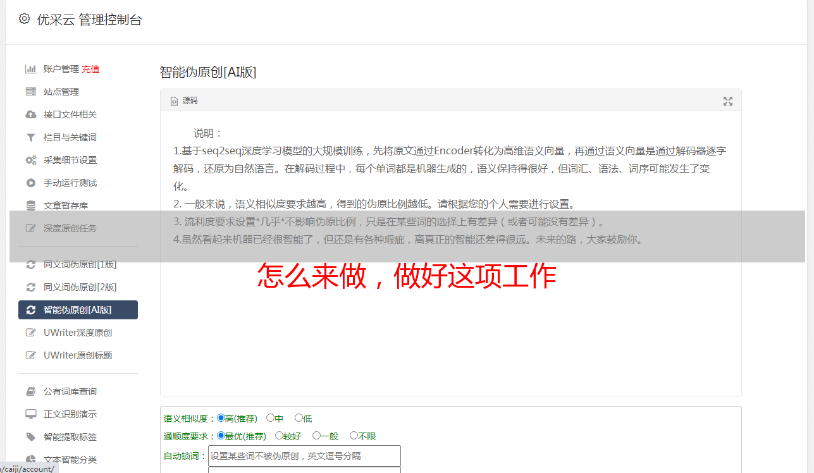Select 高(推荐) for 语义相似度
Image resolution: width=814 pixels, height=473 pixels.
click(221, 418)
